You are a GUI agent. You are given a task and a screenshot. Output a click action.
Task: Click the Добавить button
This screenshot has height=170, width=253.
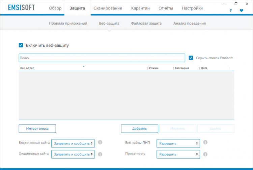pyautogui.click(x=140, y=129)
